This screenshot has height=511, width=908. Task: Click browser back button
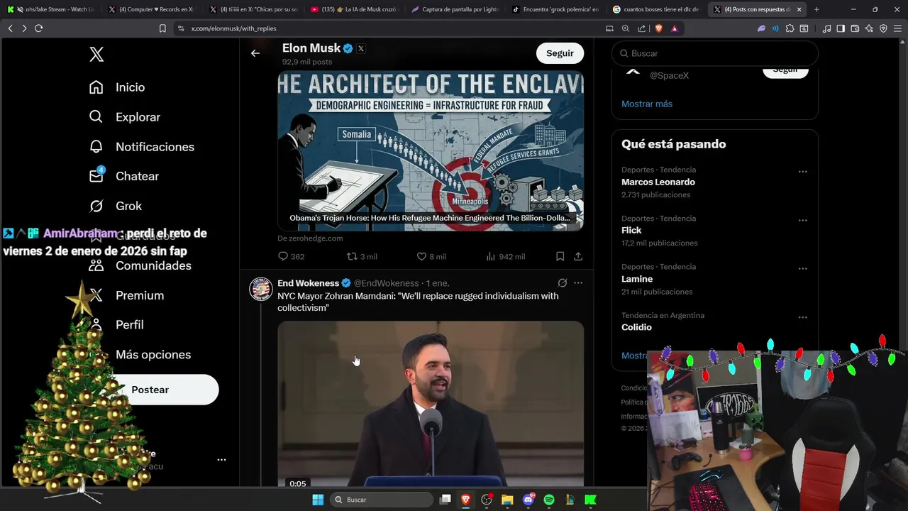pos(10,28)
